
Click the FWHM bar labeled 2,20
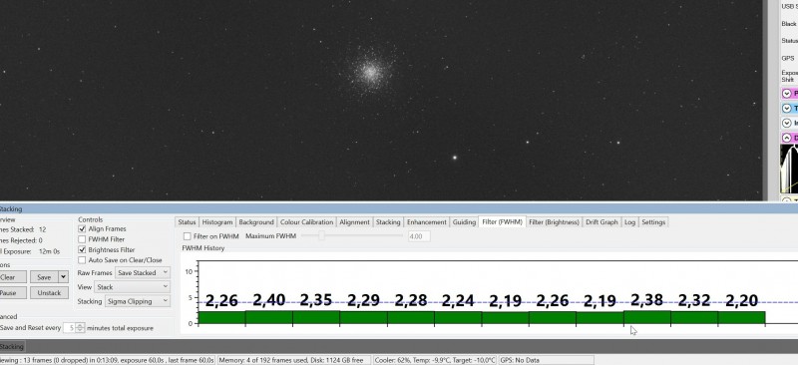(x=741, y=318)
